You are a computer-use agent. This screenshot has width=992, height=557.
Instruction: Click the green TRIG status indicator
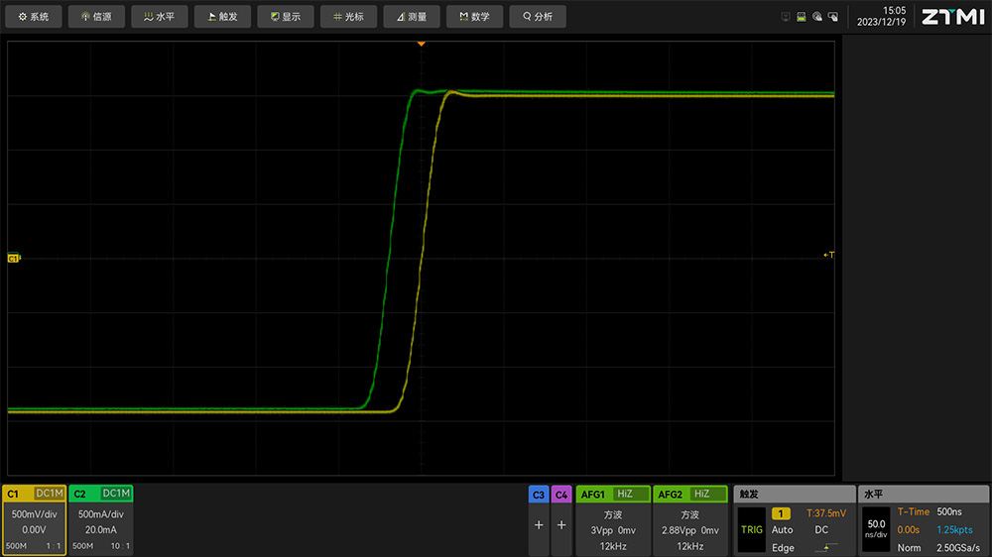(752, 529)
